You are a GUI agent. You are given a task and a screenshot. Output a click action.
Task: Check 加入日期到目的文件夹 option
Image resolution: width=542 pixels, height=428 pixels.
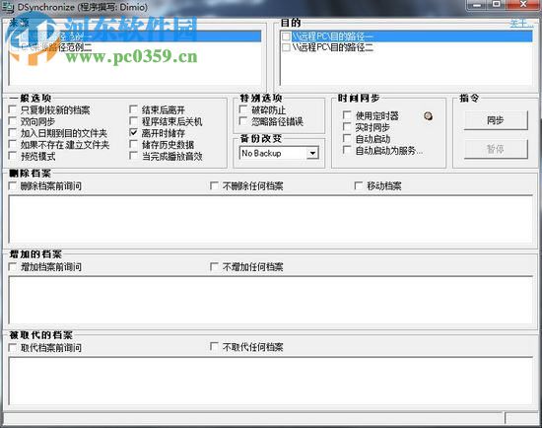click(13, 133)
